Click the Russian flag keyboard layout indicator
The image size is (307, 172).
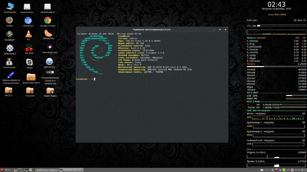277,170
